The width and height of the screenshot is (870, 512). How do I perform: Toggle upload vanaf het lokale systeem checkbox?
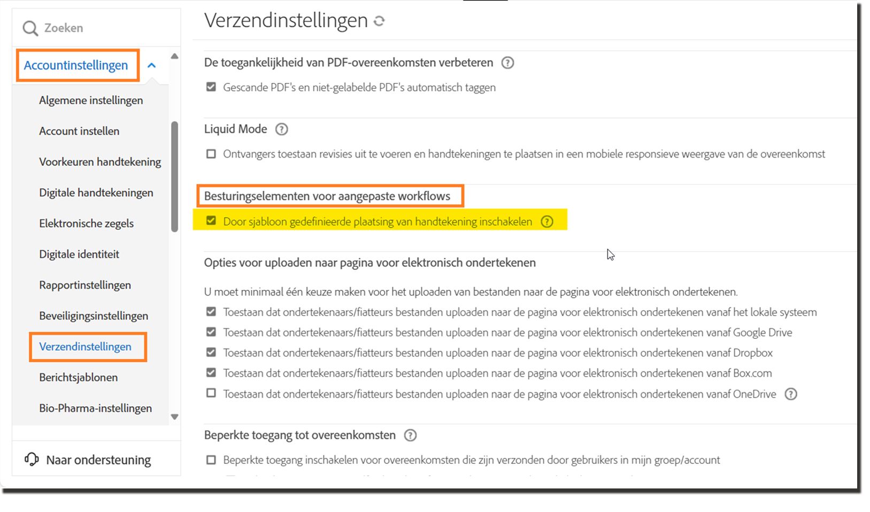(211, 312)
